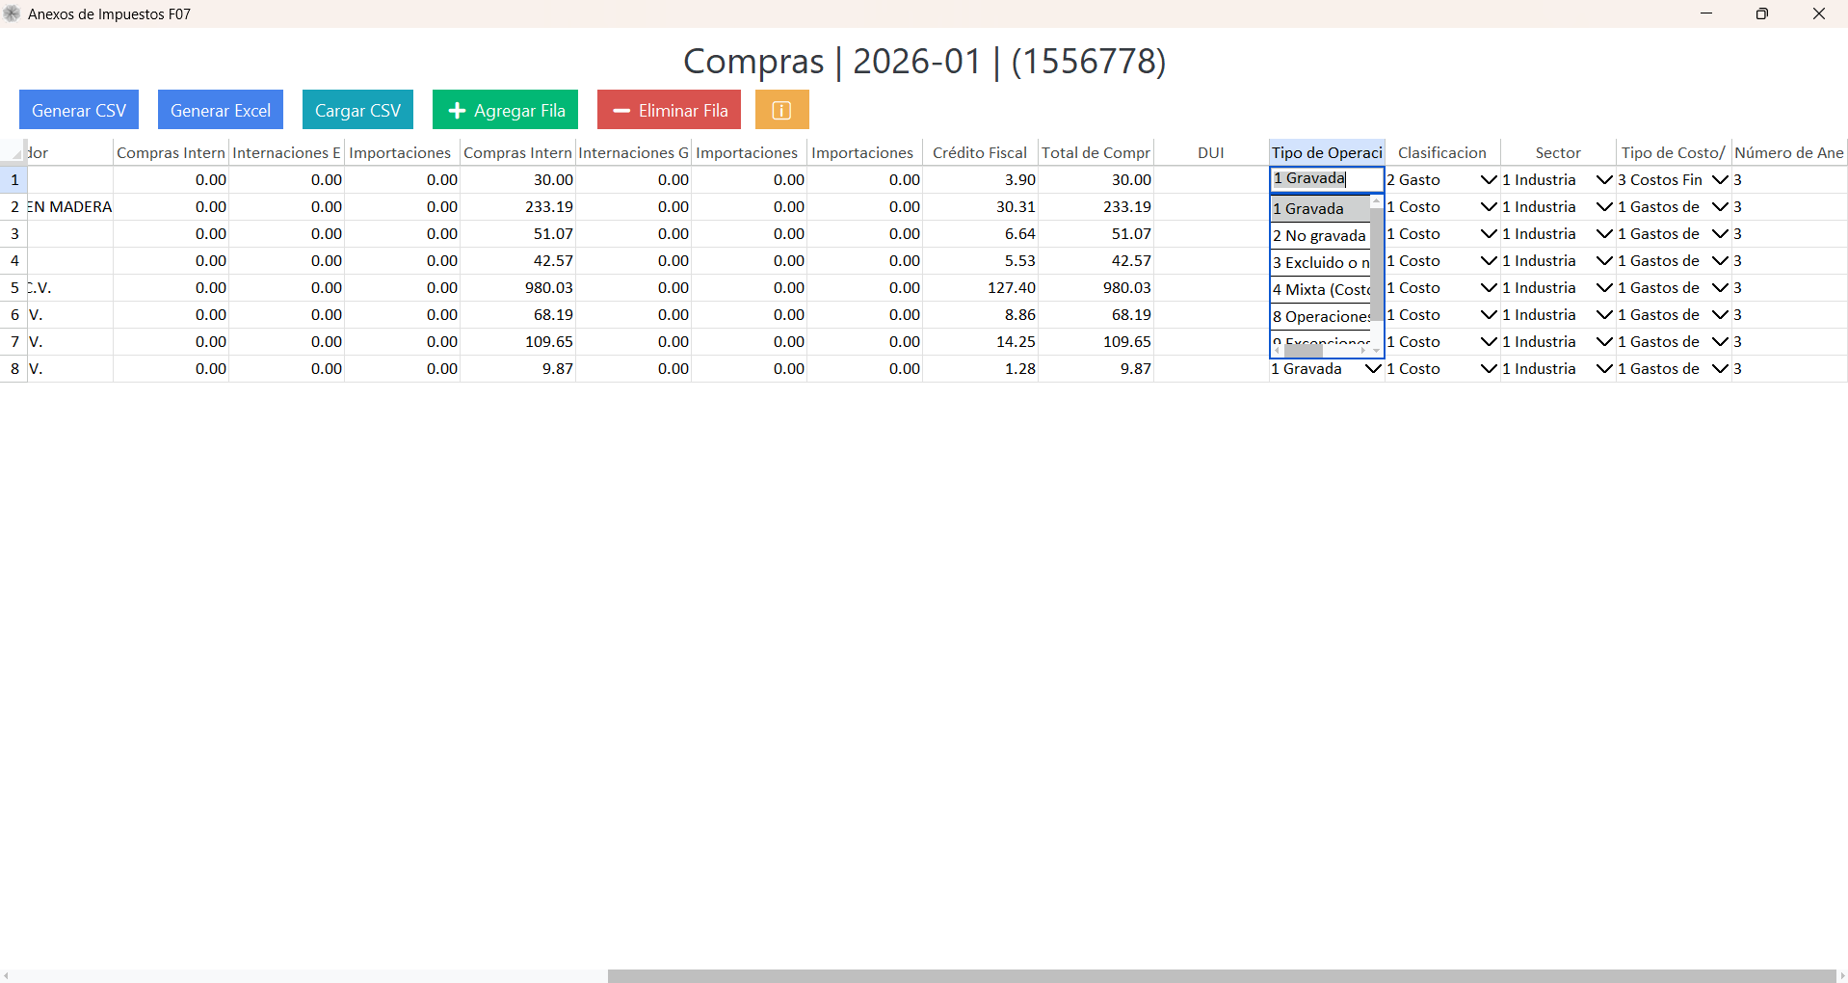Click the dropdown list's horizontal scrollbar
This screenshot has height=983, width=1848.
1304,351
